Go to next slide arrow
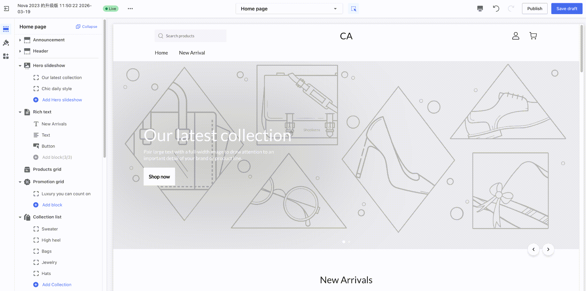 pyautogui.click(x=548, y=249)
